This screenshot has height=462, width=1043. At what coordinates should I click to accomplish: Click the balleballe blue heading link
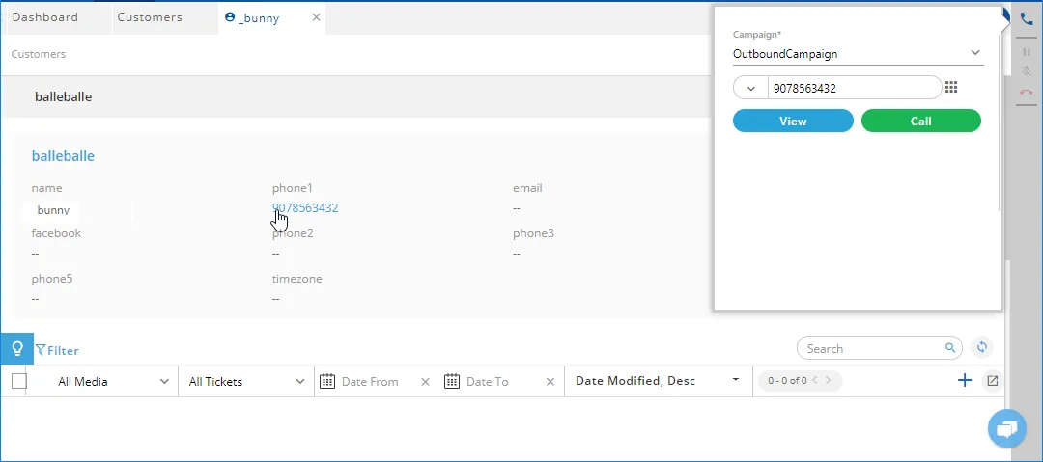[63, 156]
